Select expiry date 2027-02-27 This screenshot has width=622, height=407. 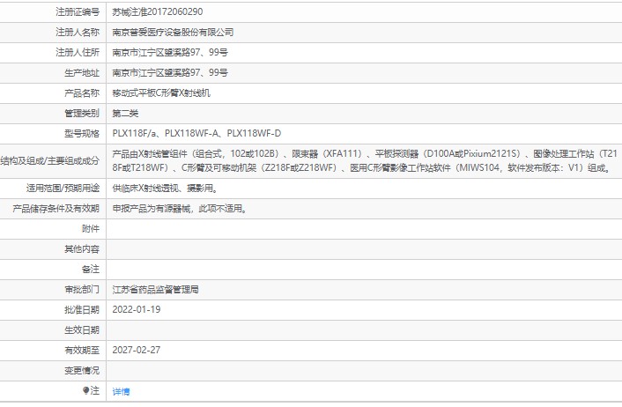[x=137, y=351]
